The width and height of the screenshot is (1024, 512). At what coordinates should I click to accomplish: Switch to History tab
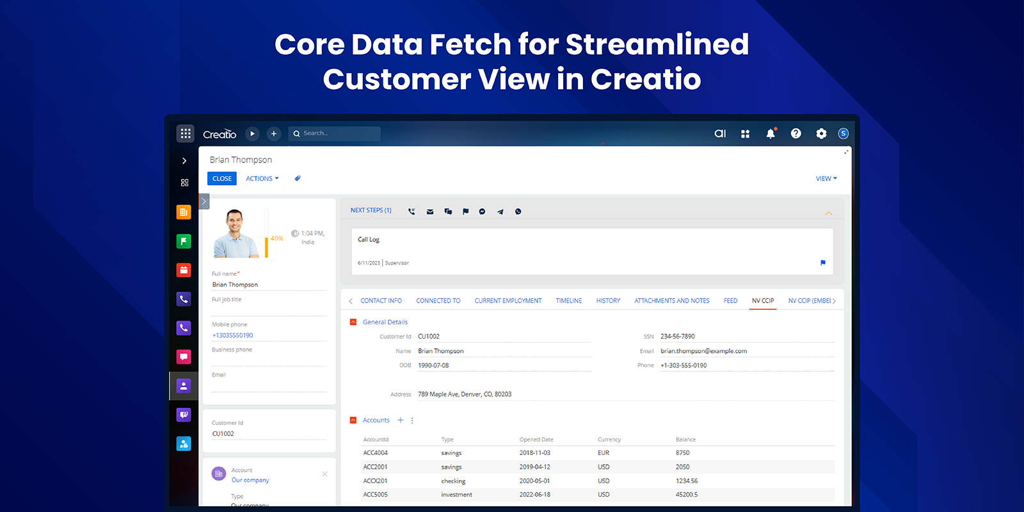point(609,301)
